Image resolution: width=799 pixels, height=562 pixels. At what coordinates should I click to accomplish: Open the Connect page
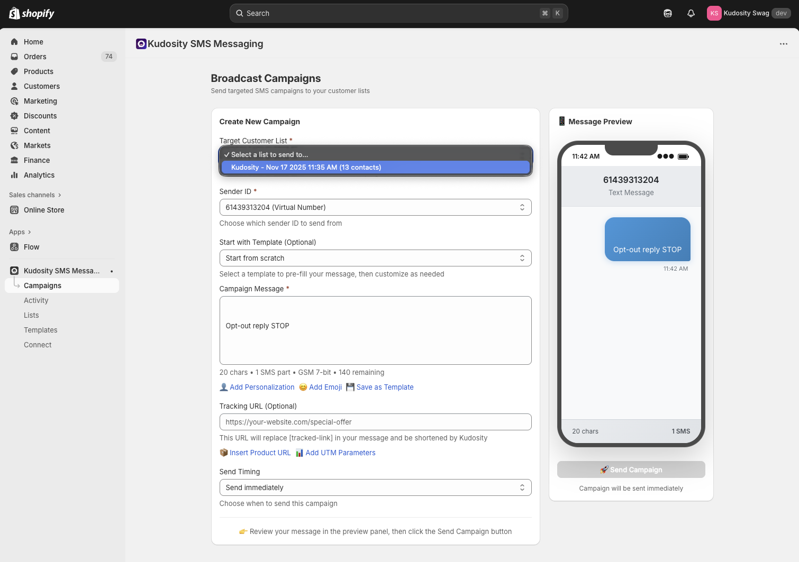[x=38, y=345]
